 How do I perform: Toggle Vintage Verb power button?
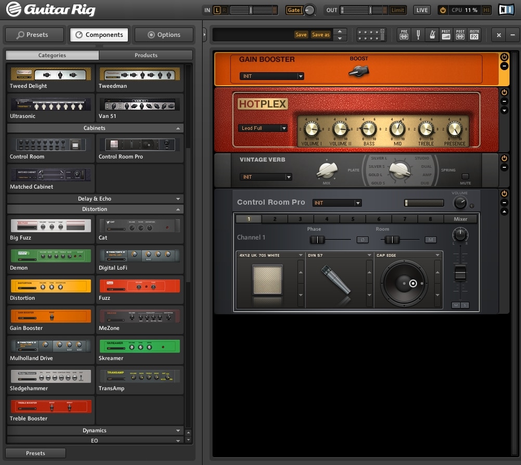coord(504,158)
